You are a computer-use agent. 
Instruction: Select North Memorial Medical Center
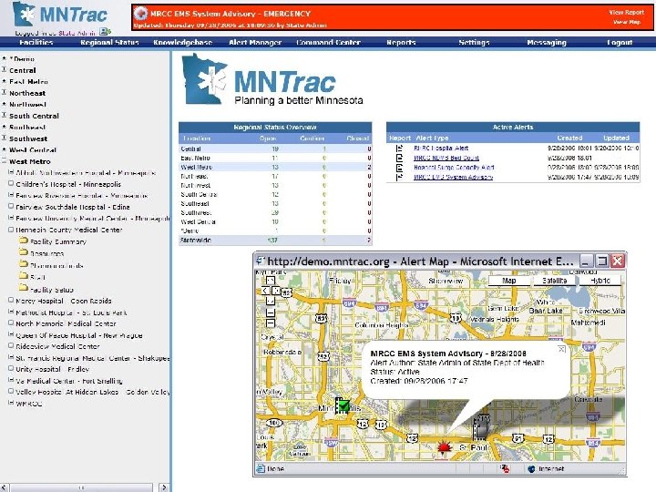66,323
